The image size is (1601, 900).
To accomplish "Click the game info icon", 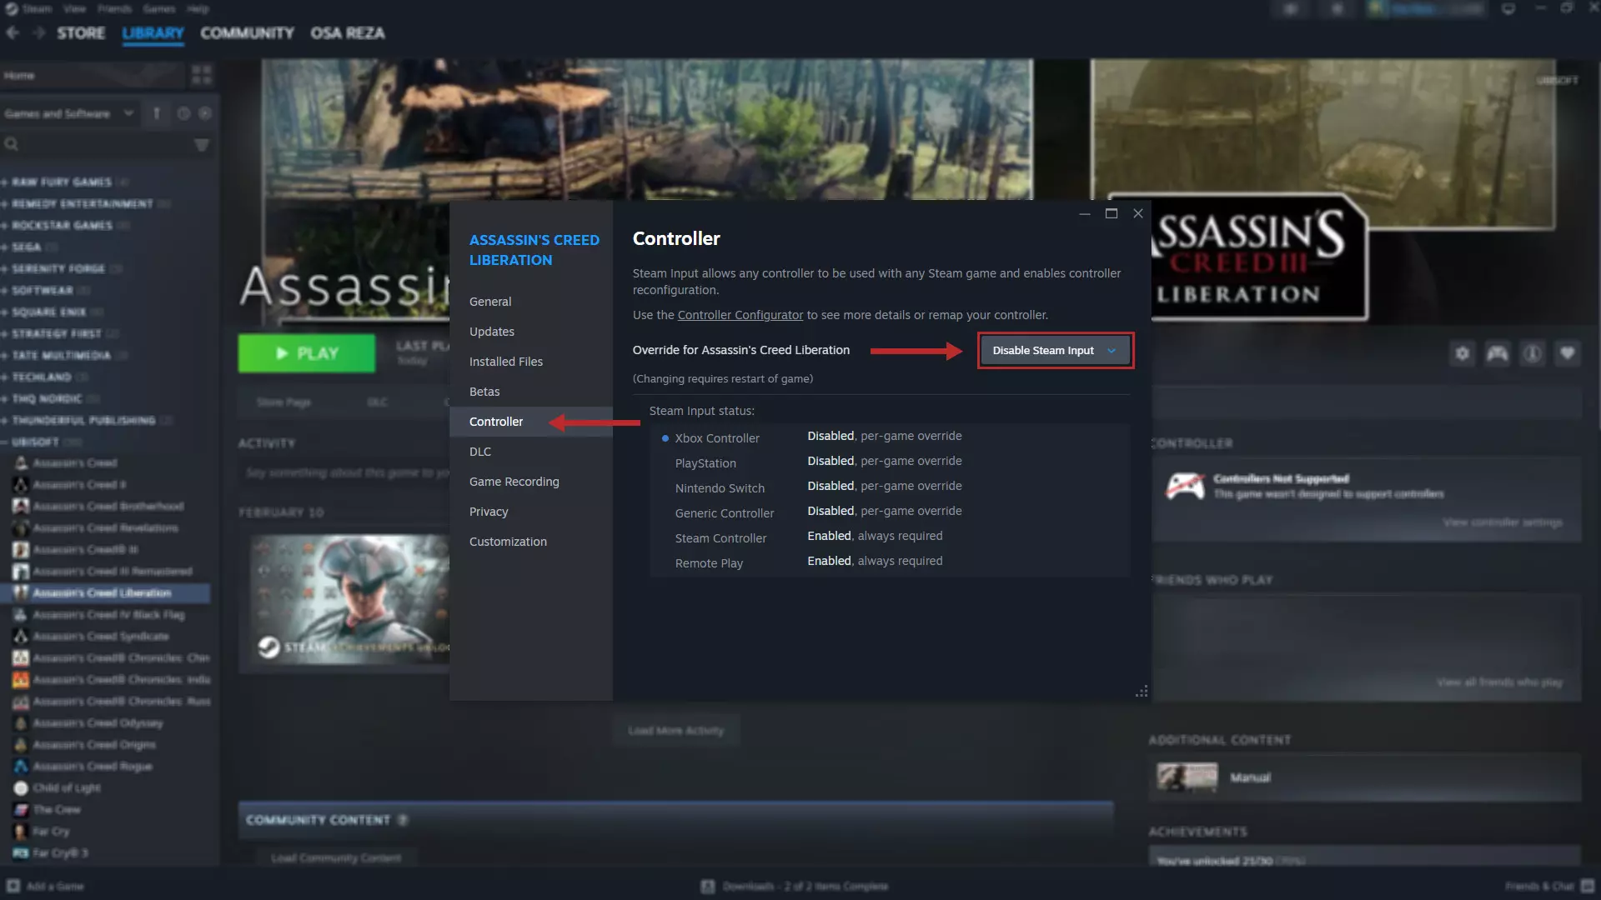I will pos(1533,353).
